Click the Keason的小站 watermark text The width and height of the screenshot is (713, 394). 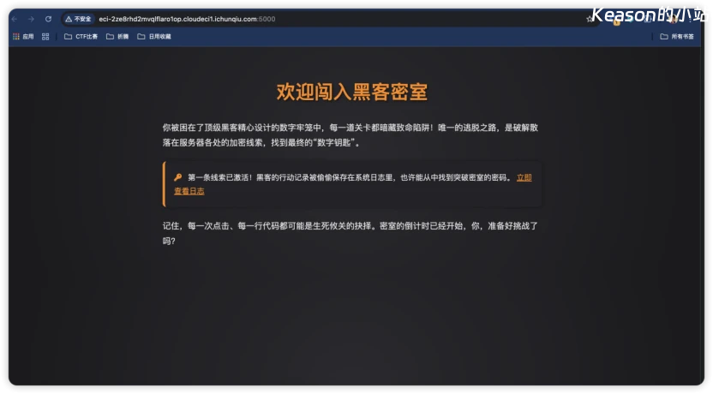tap(648, 14)
